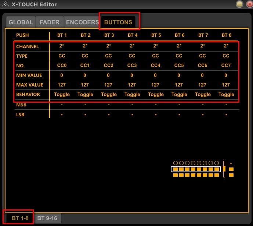The width and height of the screenshot is (253, 226).
Task: Click the CC0 number cell
Action: coord(62,66)
